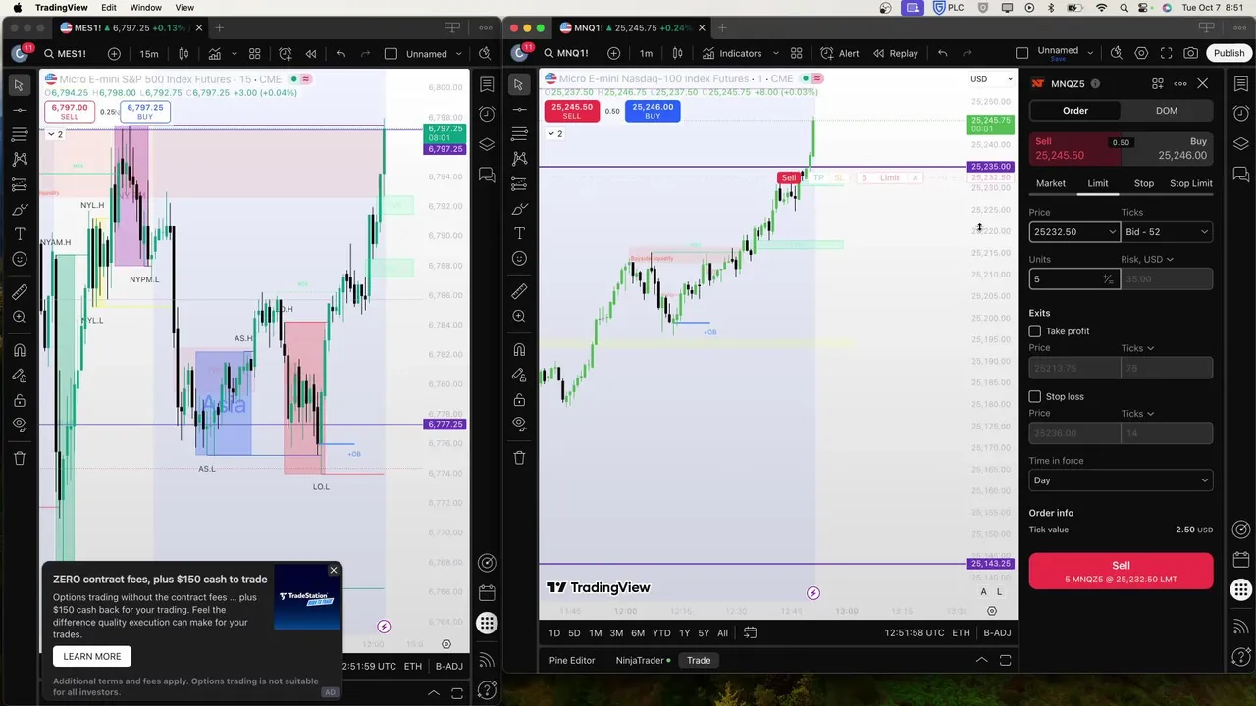Click the Publish button

[1229, 53]
